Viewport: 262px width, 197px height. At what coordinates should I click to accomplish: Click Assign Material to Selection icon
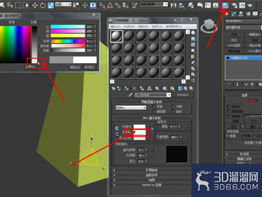pos(127,88)
